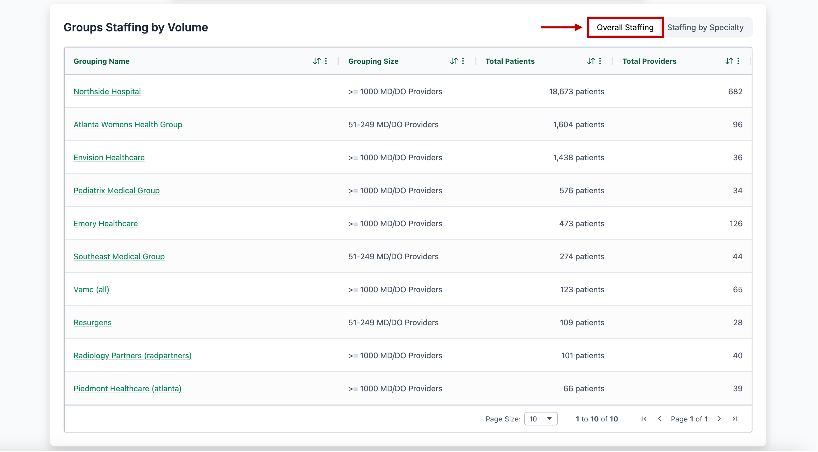Open Radiology Partners (radpartners) link
The width and height of the screenshot is (818, 452).
pyautogui.click(x=132, y=355)
